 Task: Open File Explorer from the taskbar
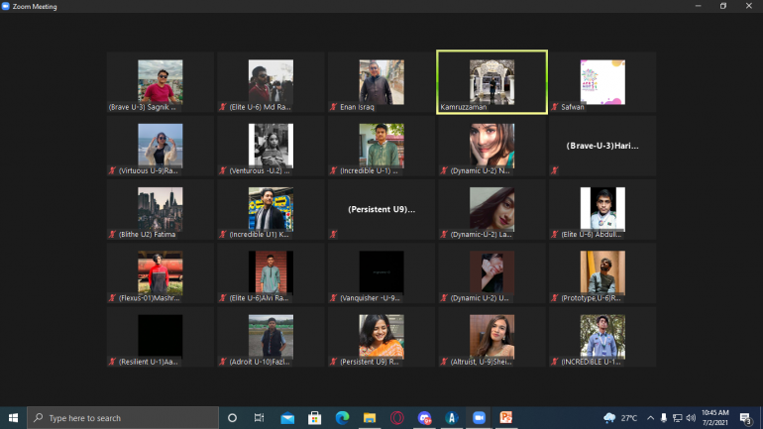coord(369,418)
